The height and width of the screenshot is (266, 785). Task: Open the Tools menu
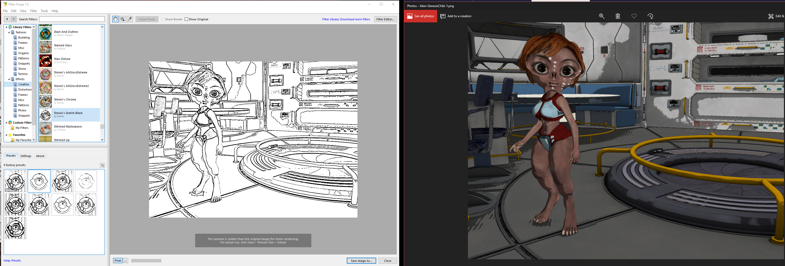coord(44,11)
